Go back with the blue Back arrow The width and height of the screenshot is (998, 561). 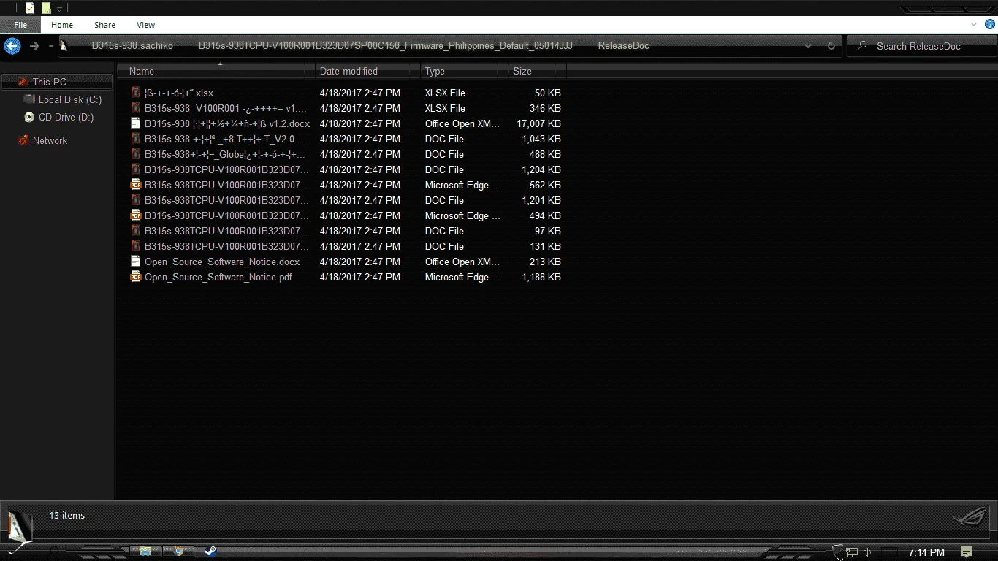pyautogui.click(x=12, y=46)
